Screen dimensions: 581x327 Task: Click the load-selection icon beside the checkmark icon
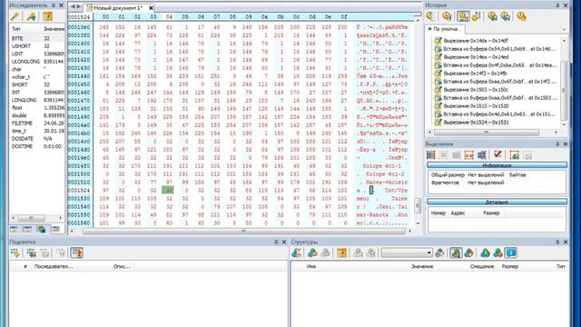coord(515,155)
